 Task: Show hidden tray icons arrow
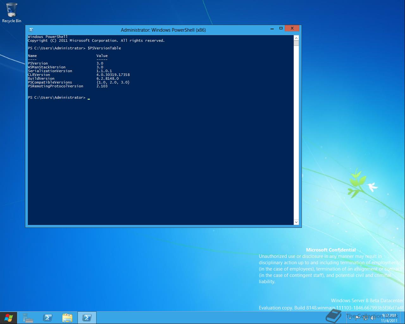click(x=350, y=318)
